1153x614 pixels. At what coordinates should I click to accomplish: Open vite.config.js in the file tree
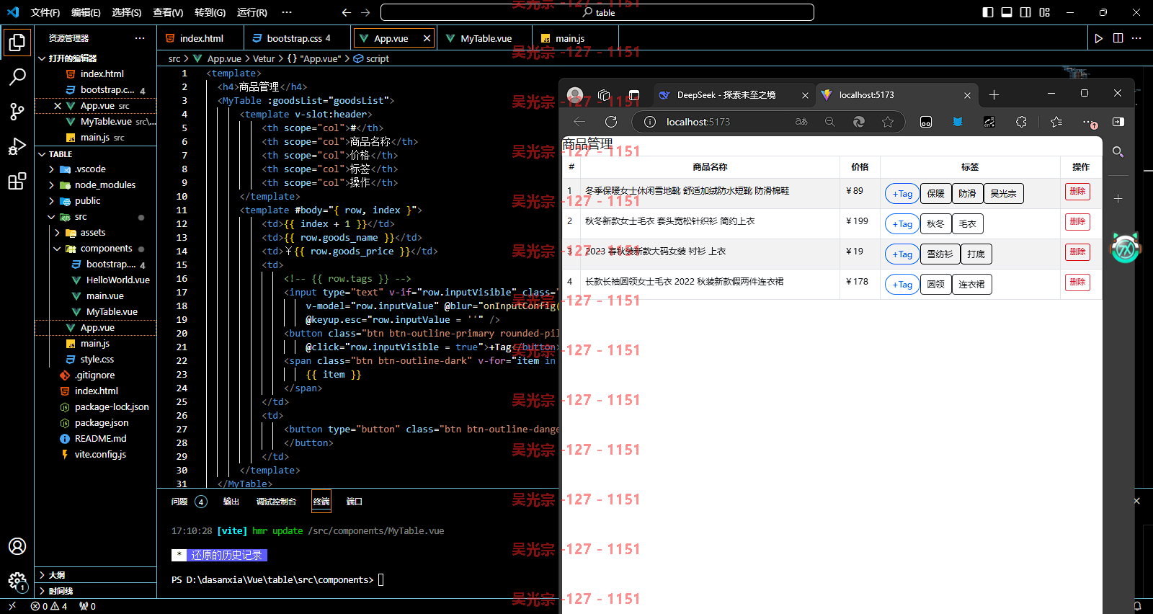click(100, 455)
